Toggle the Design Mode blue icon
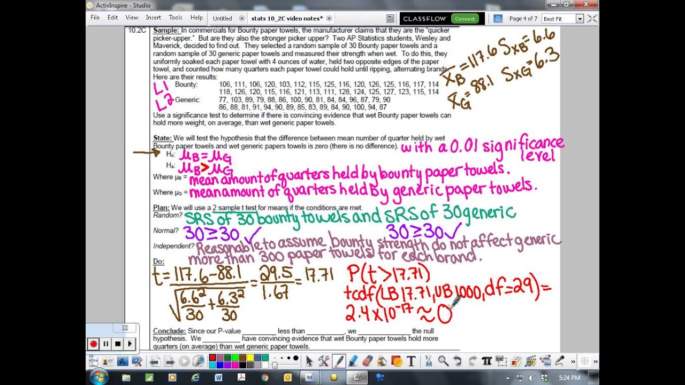 [x=498, y=18]
